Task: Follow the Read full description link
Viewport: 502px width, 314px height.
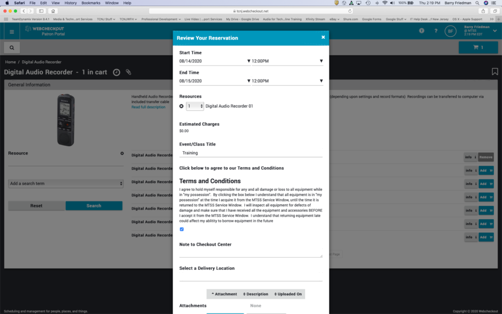Action: coord(148,107)
